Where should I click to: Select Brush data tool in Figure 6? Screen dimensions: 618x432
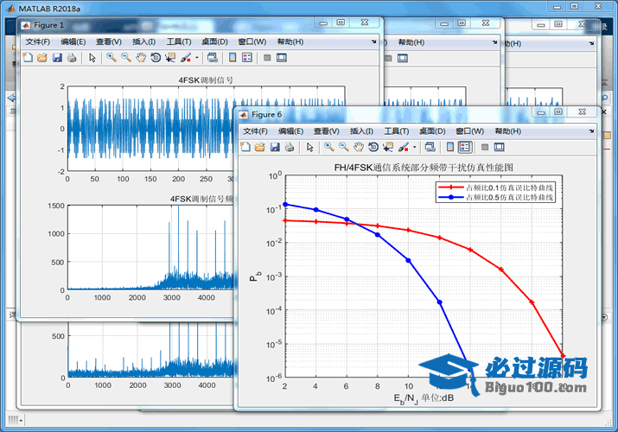[403, 147]
